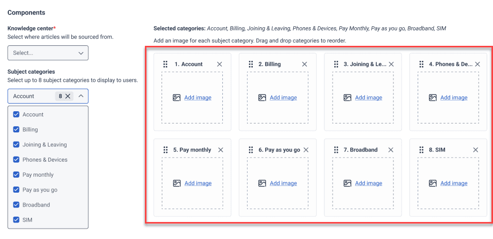This screenshot has height=239, width=493.
Task: Grab the drag handle on Broadband card
Action: click(x=336, y=150)
